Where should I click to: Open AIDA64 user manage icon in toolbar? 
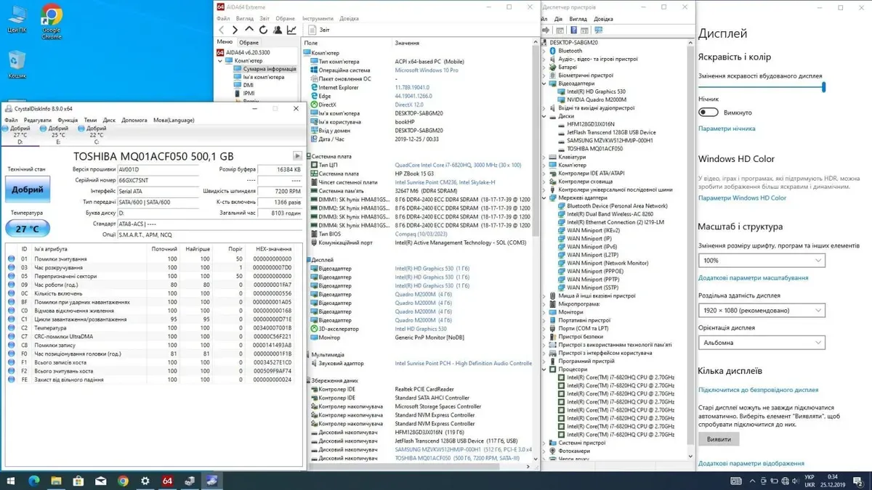click(277, 30)
